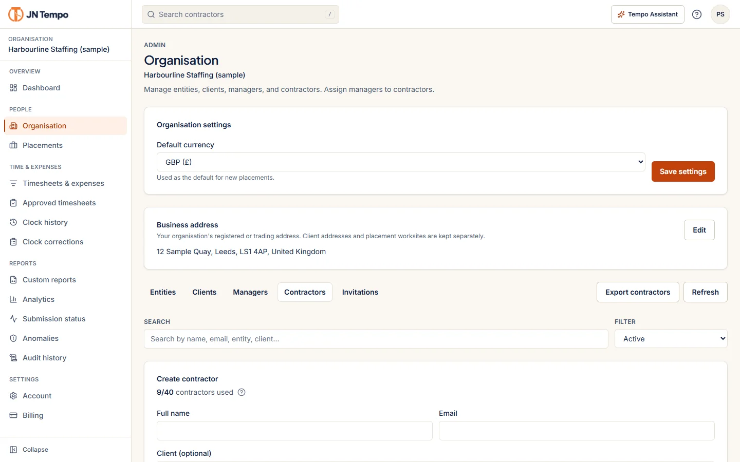This screenshot has height=462, width=740.
Task: Click the business address text '12 Sample Quay, Leeds'
Action: tap(197, 252)
